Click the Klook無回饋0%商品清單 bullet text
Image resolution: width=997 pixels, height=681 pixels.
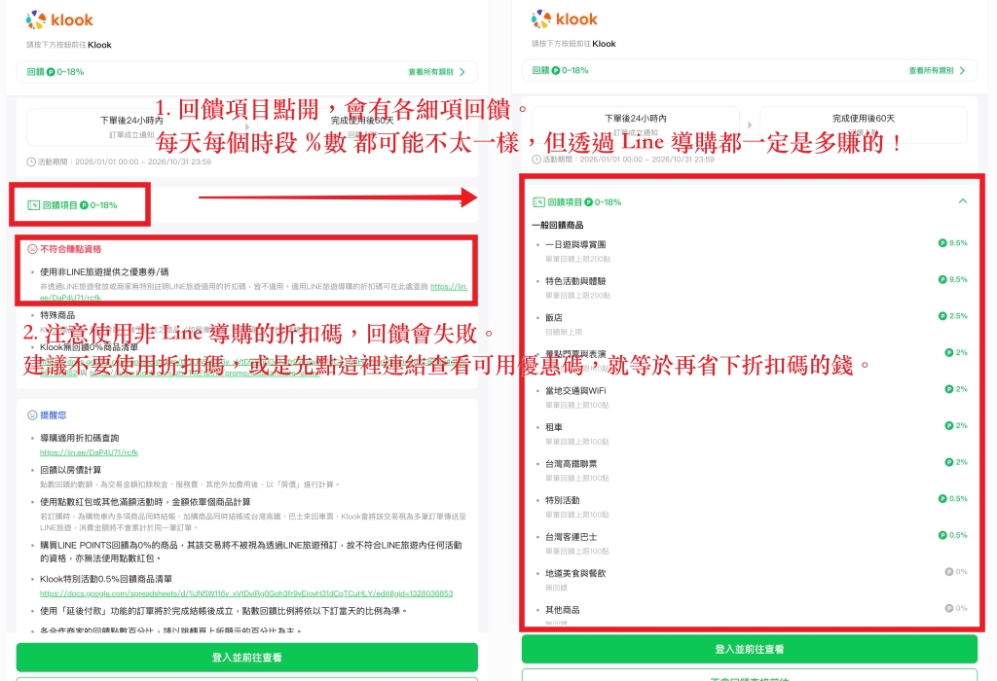tap(89, 347)
